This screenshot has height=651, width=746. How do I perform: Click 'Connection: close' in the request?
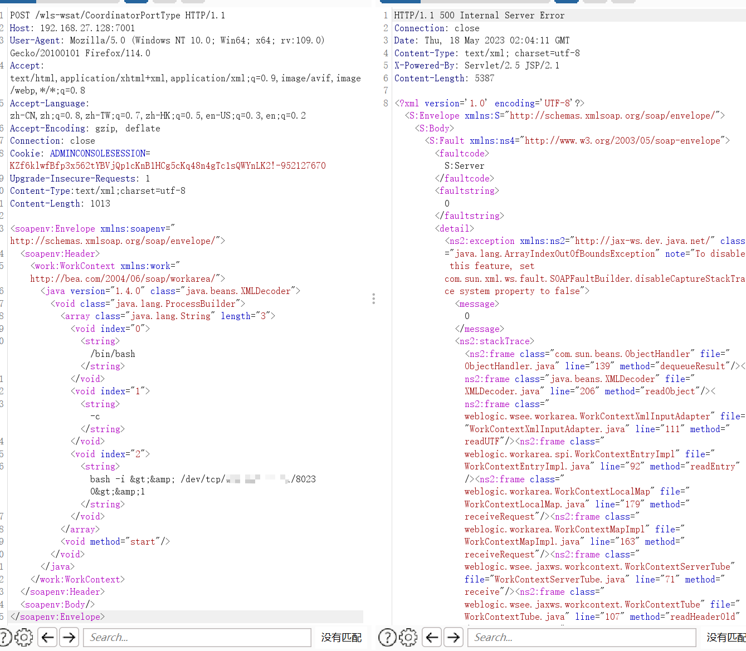(52, 141)
